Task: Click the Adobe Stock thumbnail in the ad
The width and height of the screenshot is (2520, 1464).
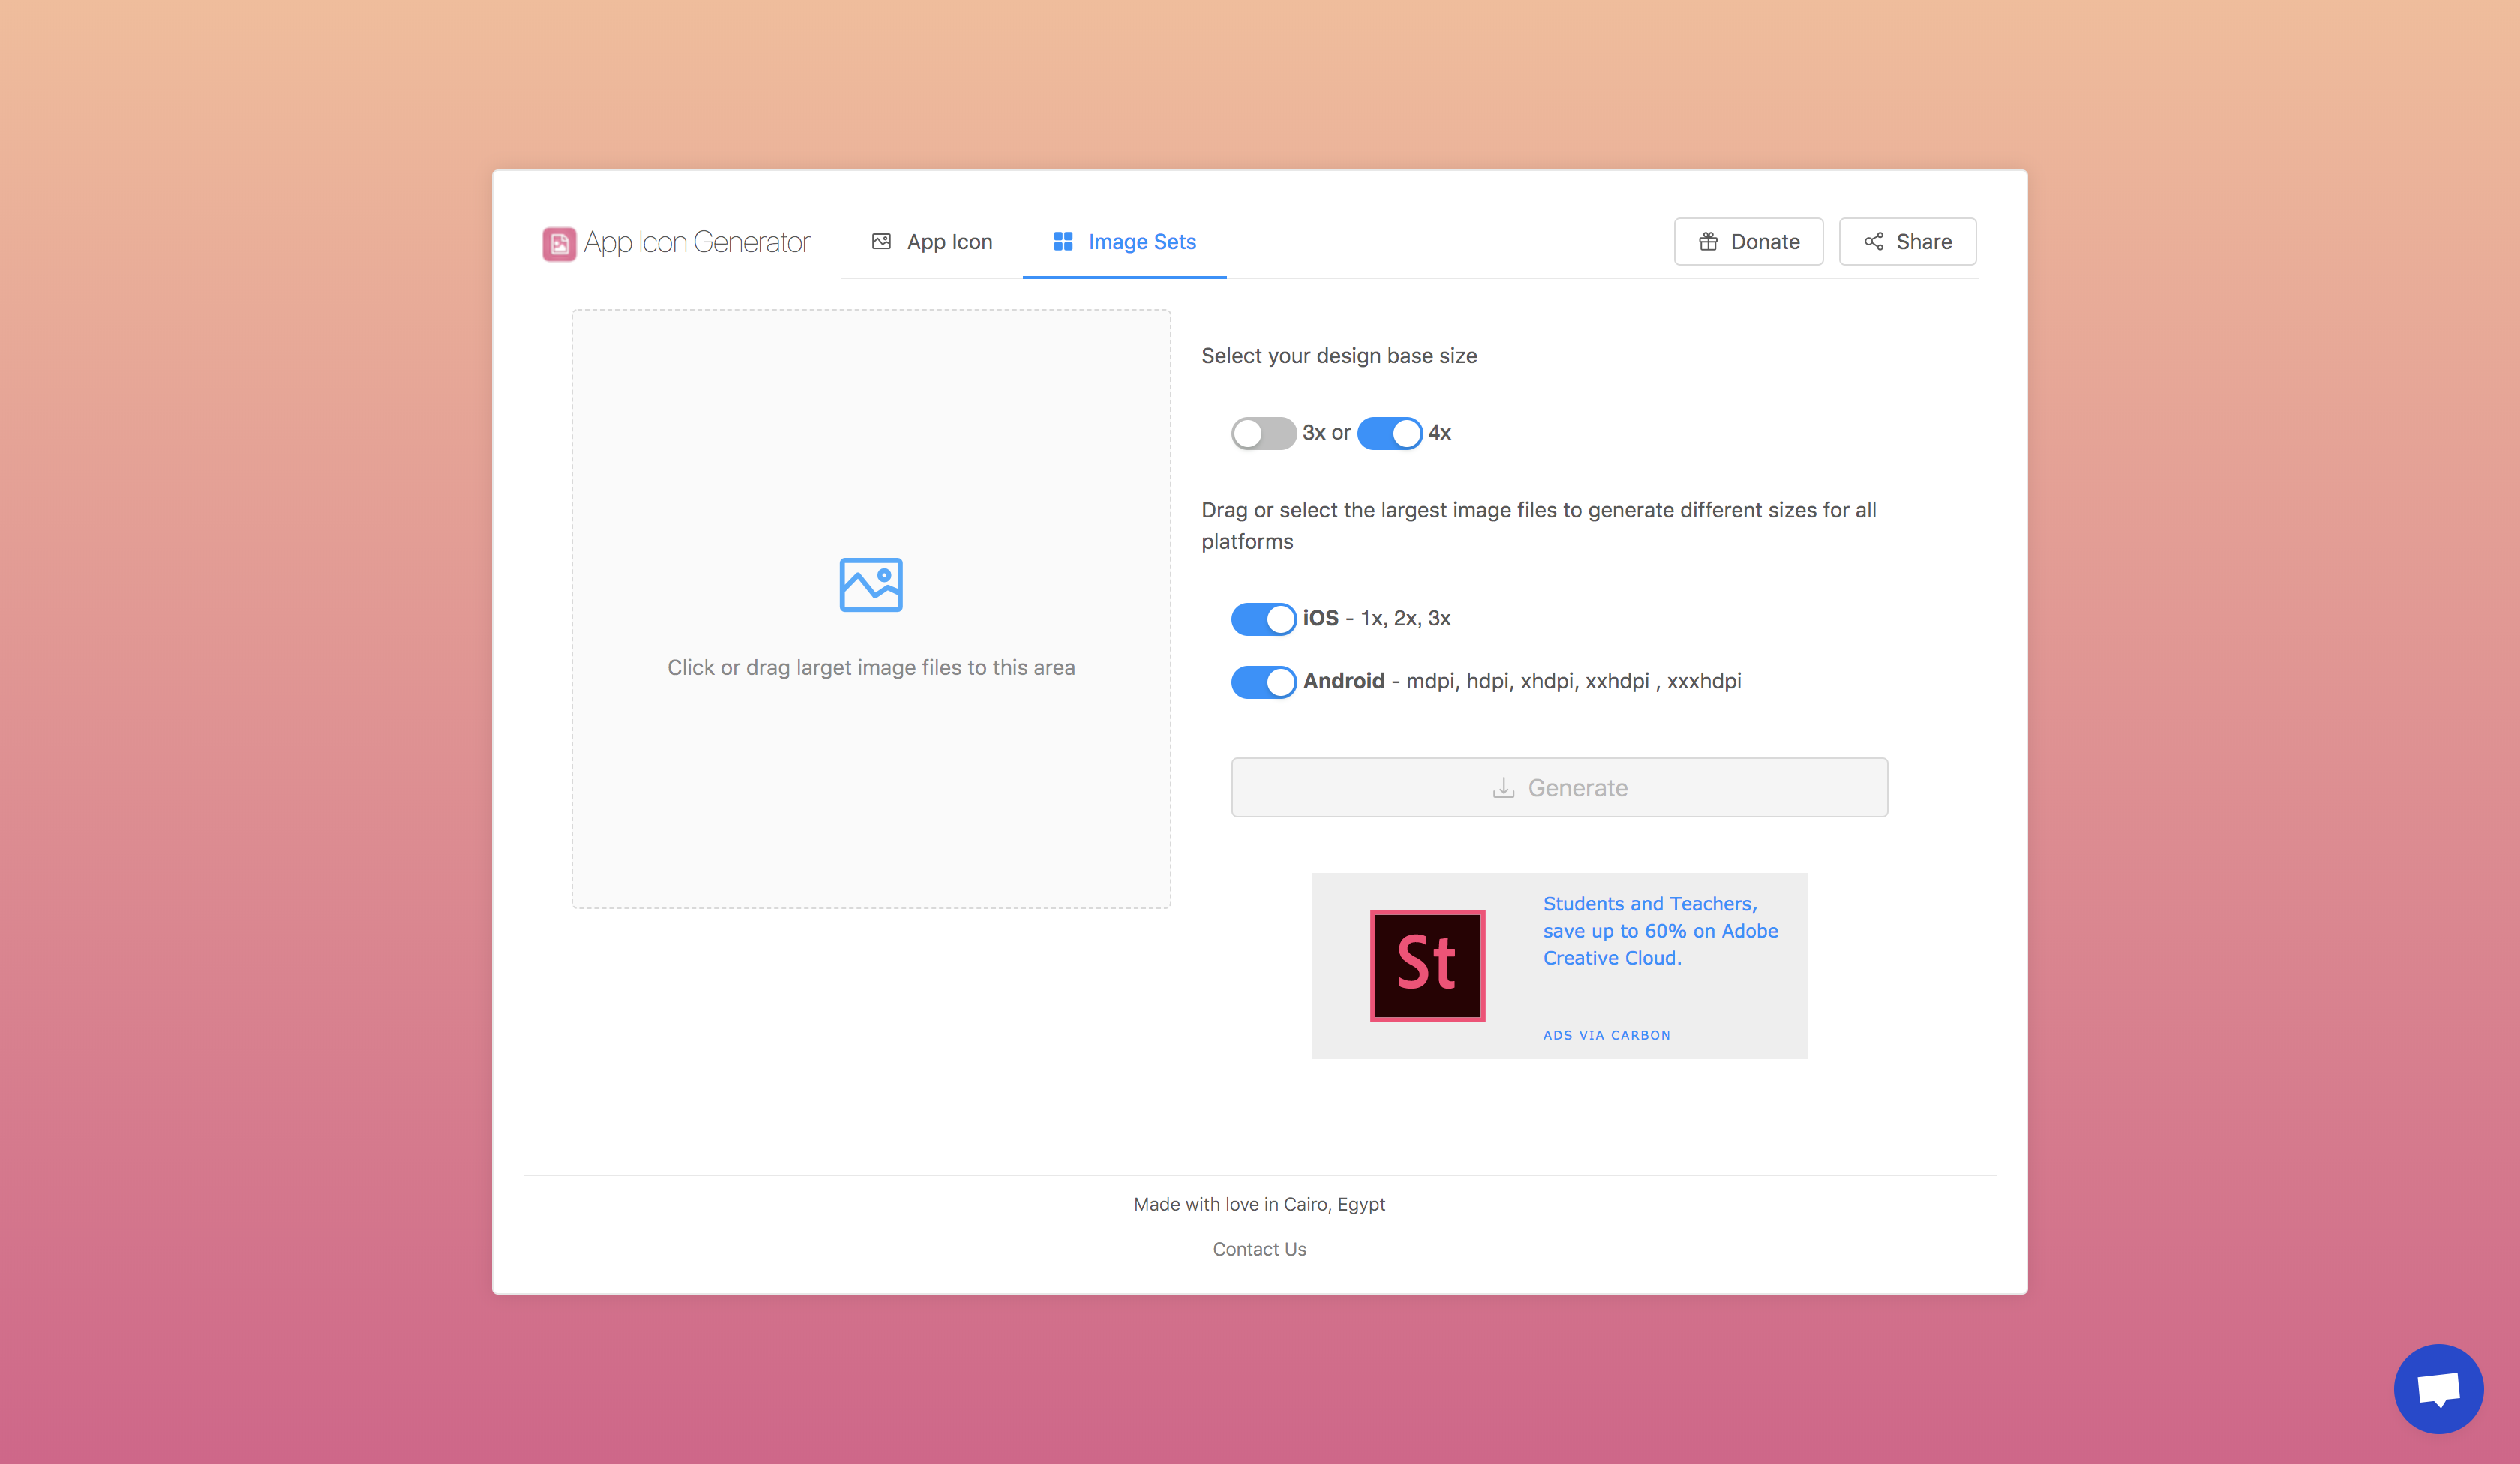Action: tap(1427, 964)
